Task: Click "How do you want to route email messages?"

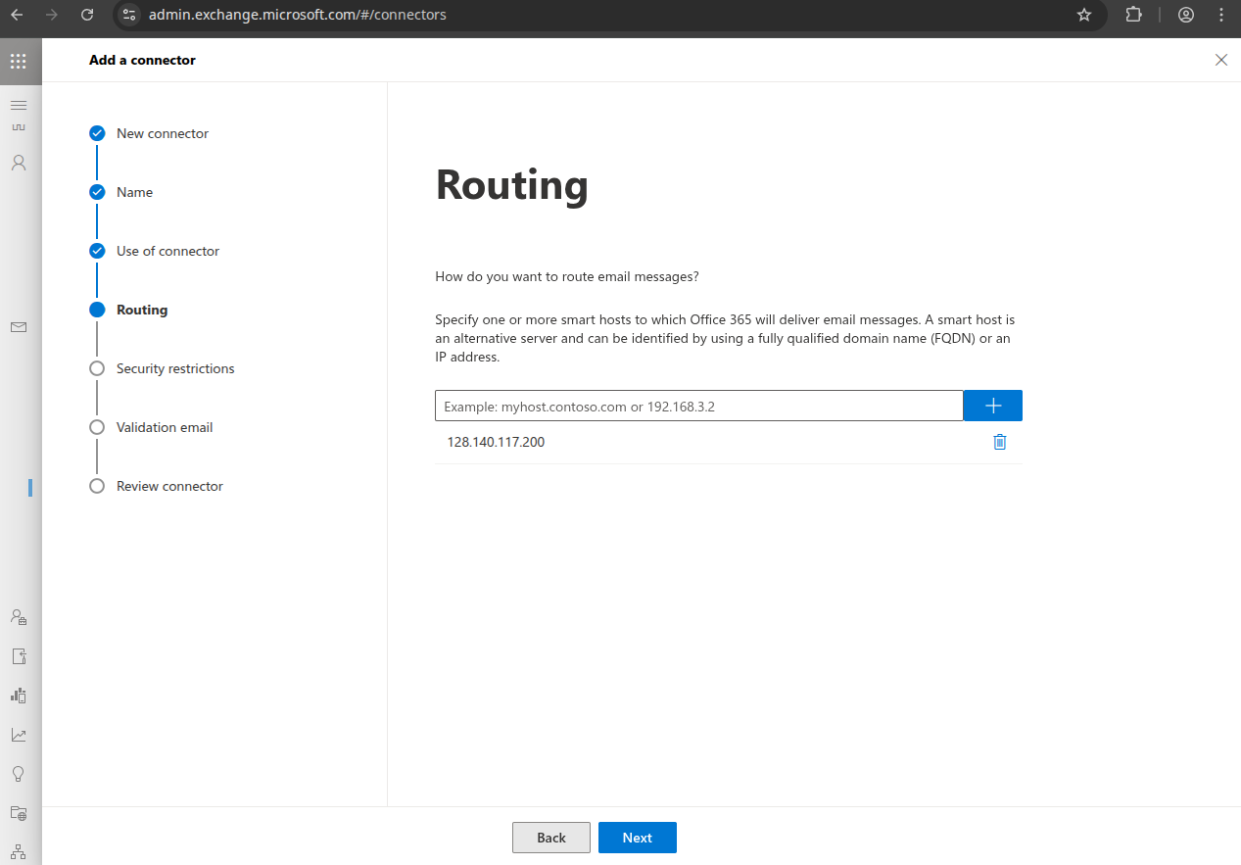Action: 567,276
